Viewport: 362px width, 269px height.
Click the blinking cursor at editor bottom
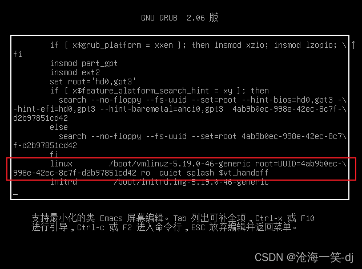(15, 194)
